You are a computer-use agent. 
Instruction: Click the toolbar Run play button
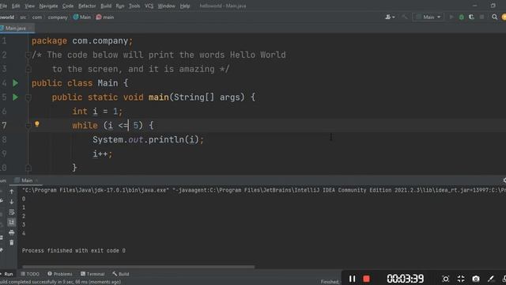click(x=451, y=17)
